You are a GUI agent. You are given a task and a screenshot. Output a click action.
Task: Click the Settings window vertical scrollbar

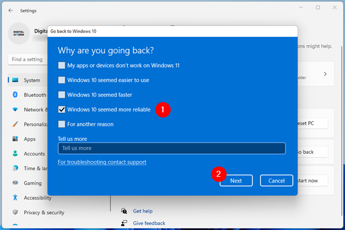342,131
